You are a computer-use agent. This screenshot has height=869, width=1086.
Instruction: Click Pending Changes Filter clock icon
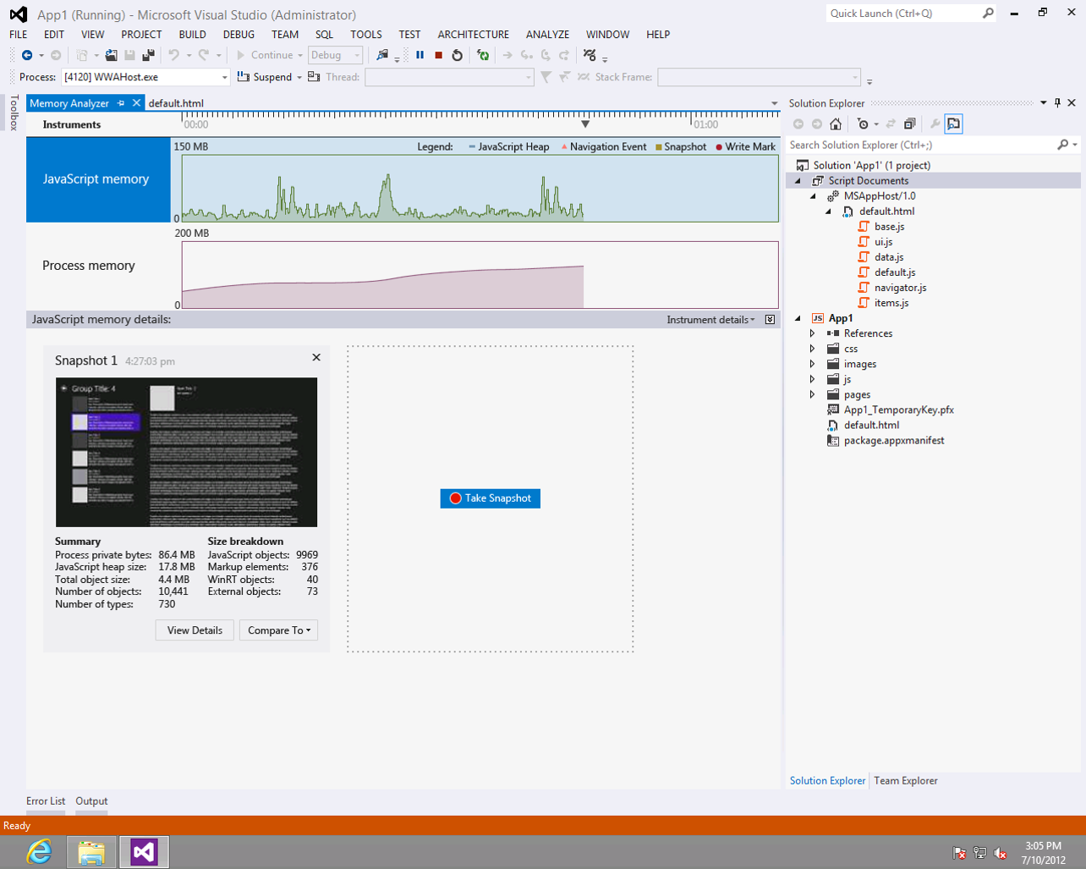(x=863, y=124)
